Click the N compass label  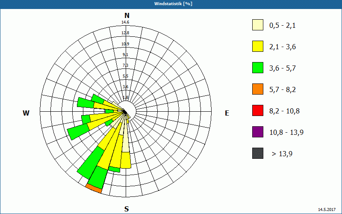[x=127, y=15]
